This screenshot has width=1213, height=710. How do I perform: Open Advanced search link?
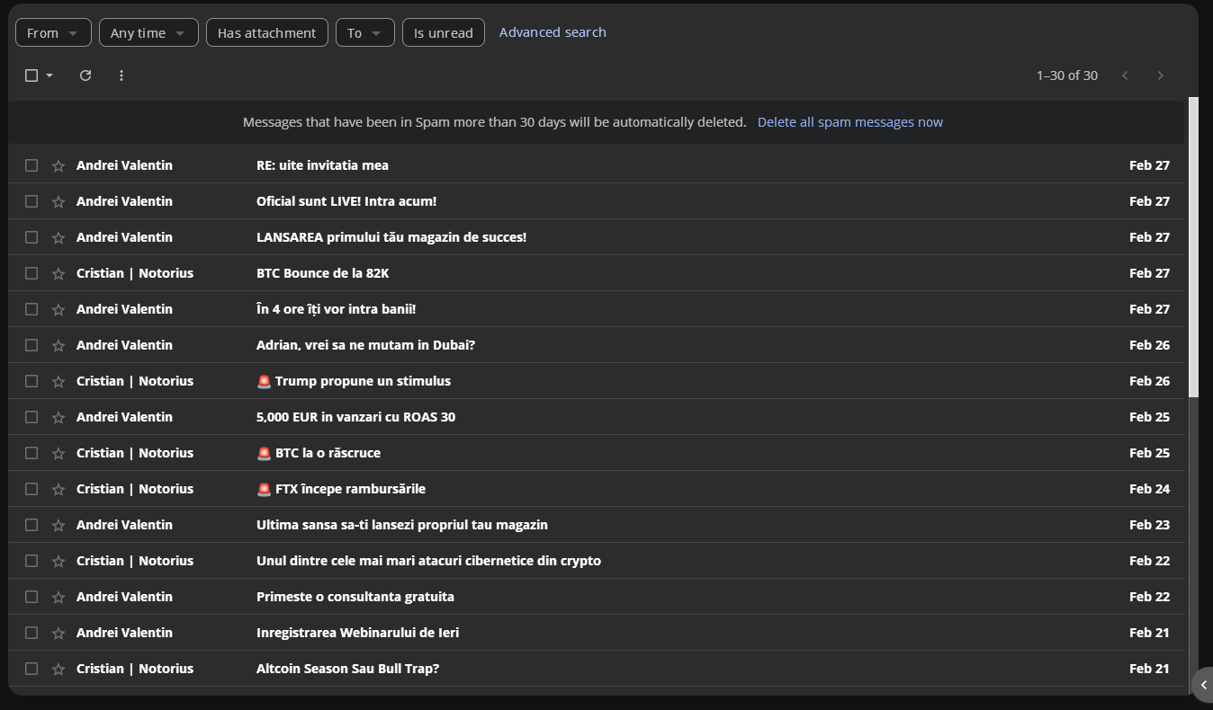[553, 32]
